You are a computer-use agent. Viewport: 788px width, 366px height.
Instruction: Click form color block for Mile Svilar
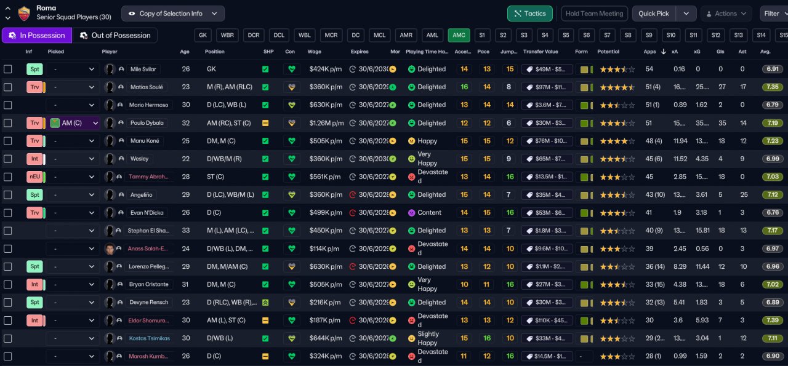coord(584,70)
